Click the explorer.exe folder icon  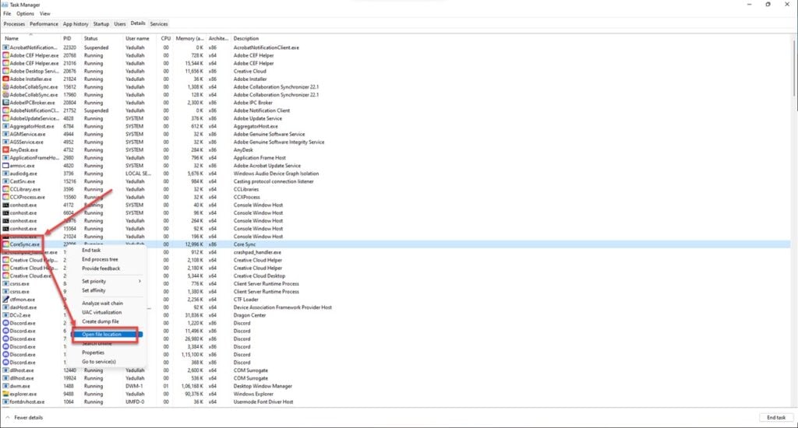(5, 394)
